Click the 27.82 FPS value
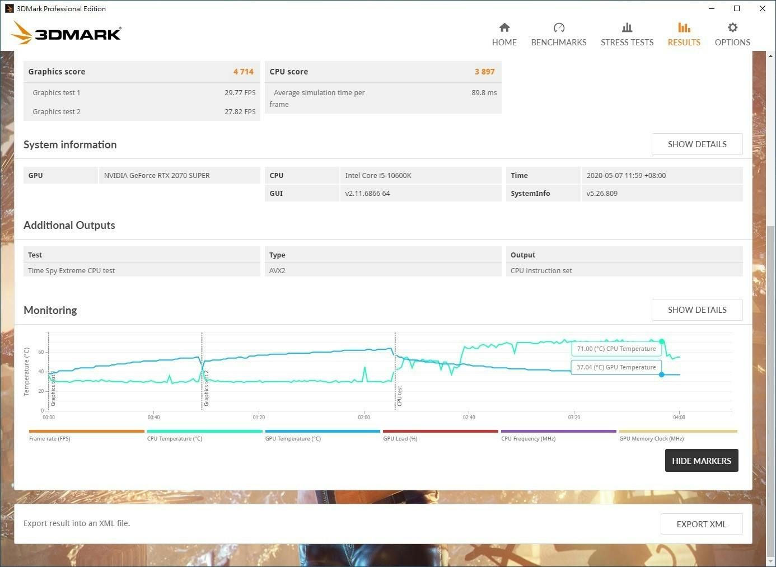776x567 pixels. 240,112
